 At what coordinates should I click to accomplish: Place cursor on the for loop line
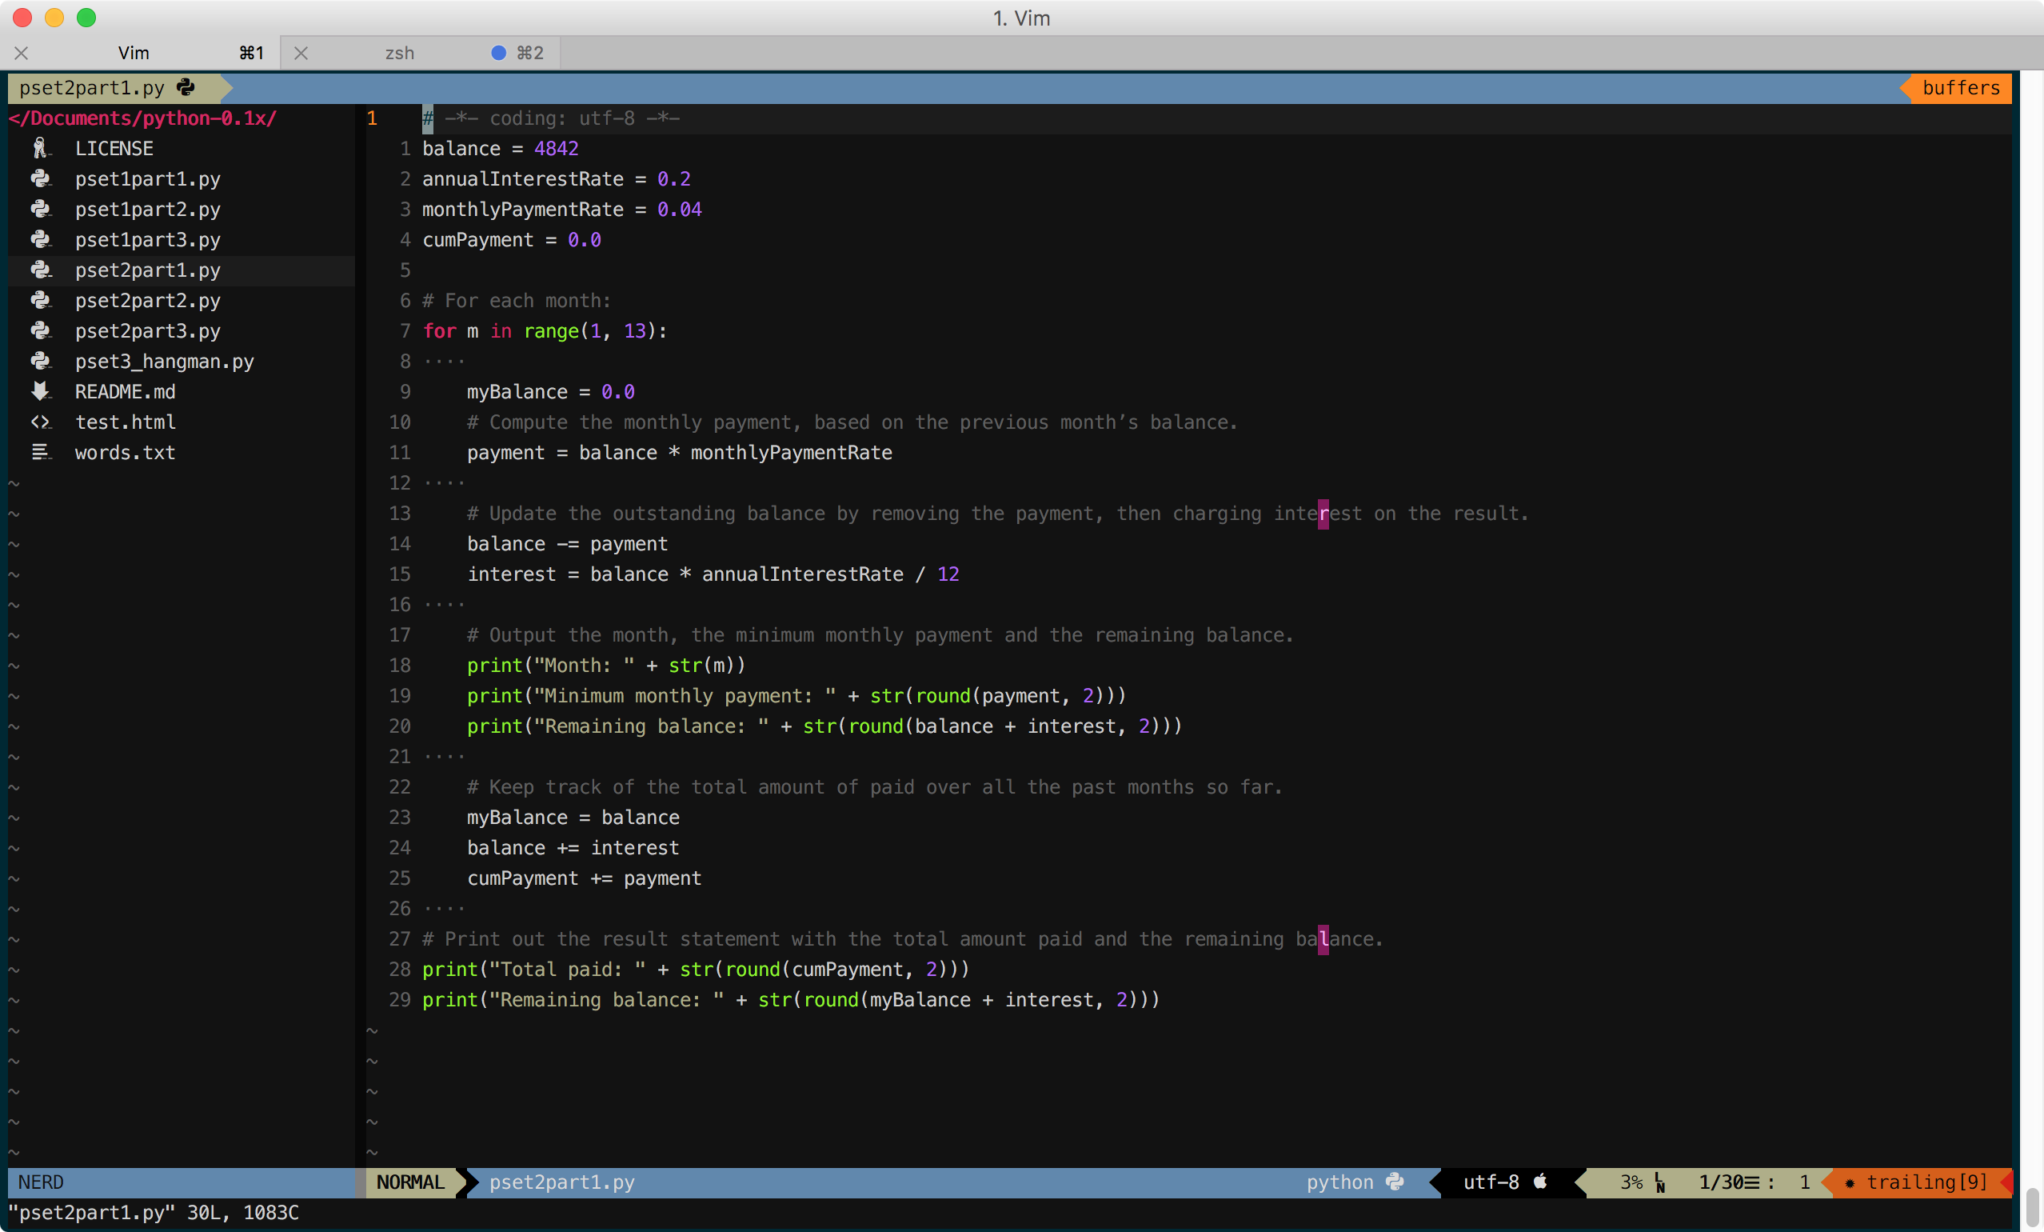tap(544, 331)
